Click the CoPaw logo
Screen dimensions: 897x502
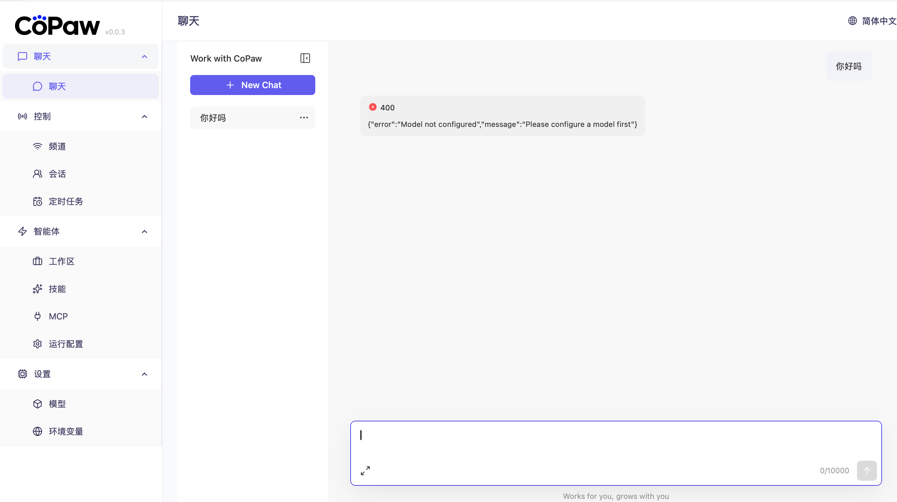[x=58, y=25]
